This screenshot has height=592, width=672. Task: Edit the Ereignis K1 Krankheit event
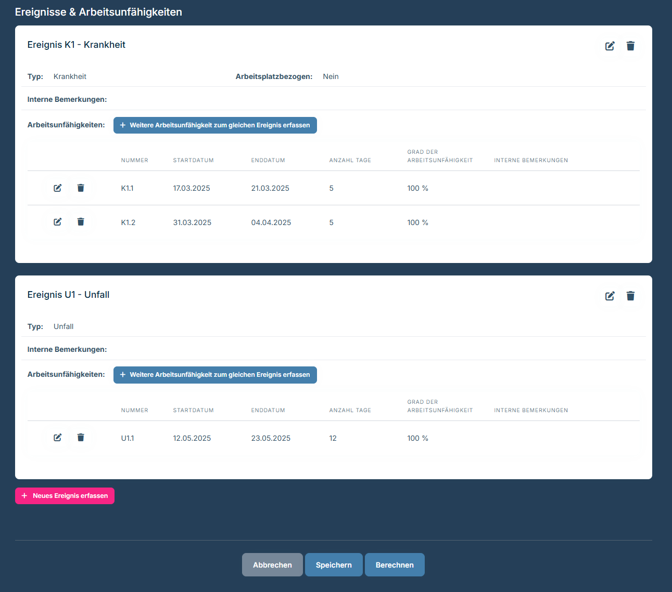pyautogui.click(x=610, y=46)
